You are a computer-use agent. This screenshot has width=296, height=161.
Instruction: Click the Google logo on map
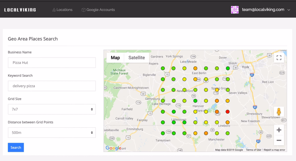(x=113, y=148)
